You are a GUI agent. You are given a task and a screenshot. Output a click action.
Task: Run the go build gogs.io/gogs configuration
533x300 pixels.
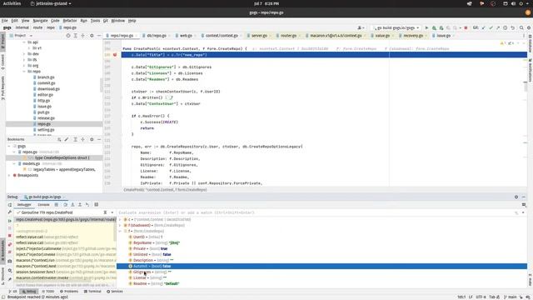(x=426, y=27)
